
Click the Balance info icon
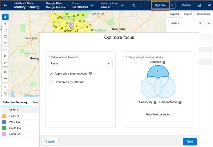pyautogui.click(x=164, y=62)
